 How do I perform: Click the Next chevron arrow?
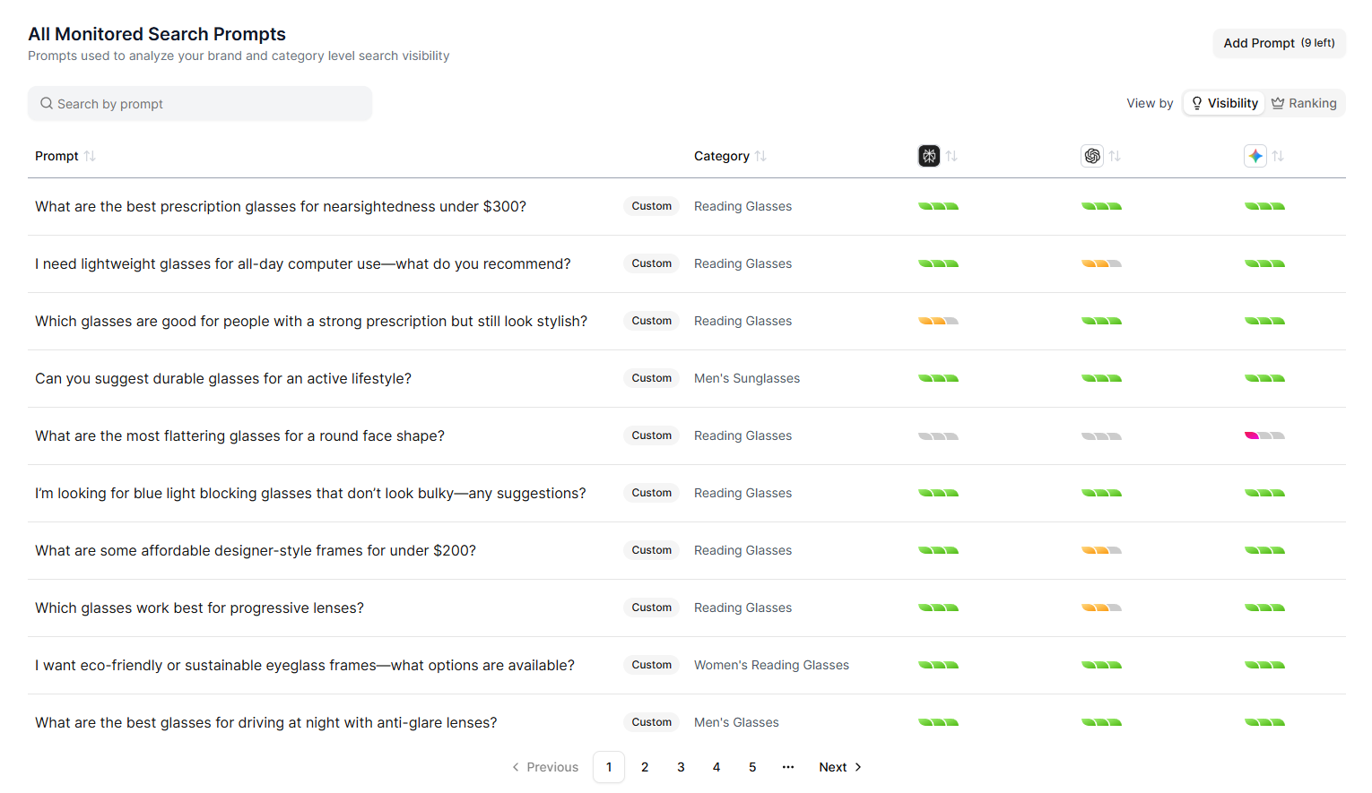pos(857,767)
